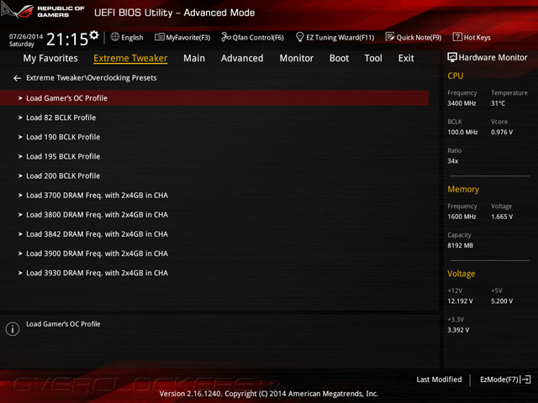This screenshot has width=538, height=403.
Task: Click the EZ Tuning Wizard lightbulb icon
Action: [x=299, y=37]
